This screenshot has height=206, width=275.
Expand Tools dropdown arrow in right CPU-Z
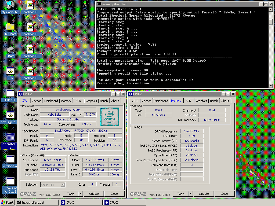pyautogui.click(x=190, y=194)
